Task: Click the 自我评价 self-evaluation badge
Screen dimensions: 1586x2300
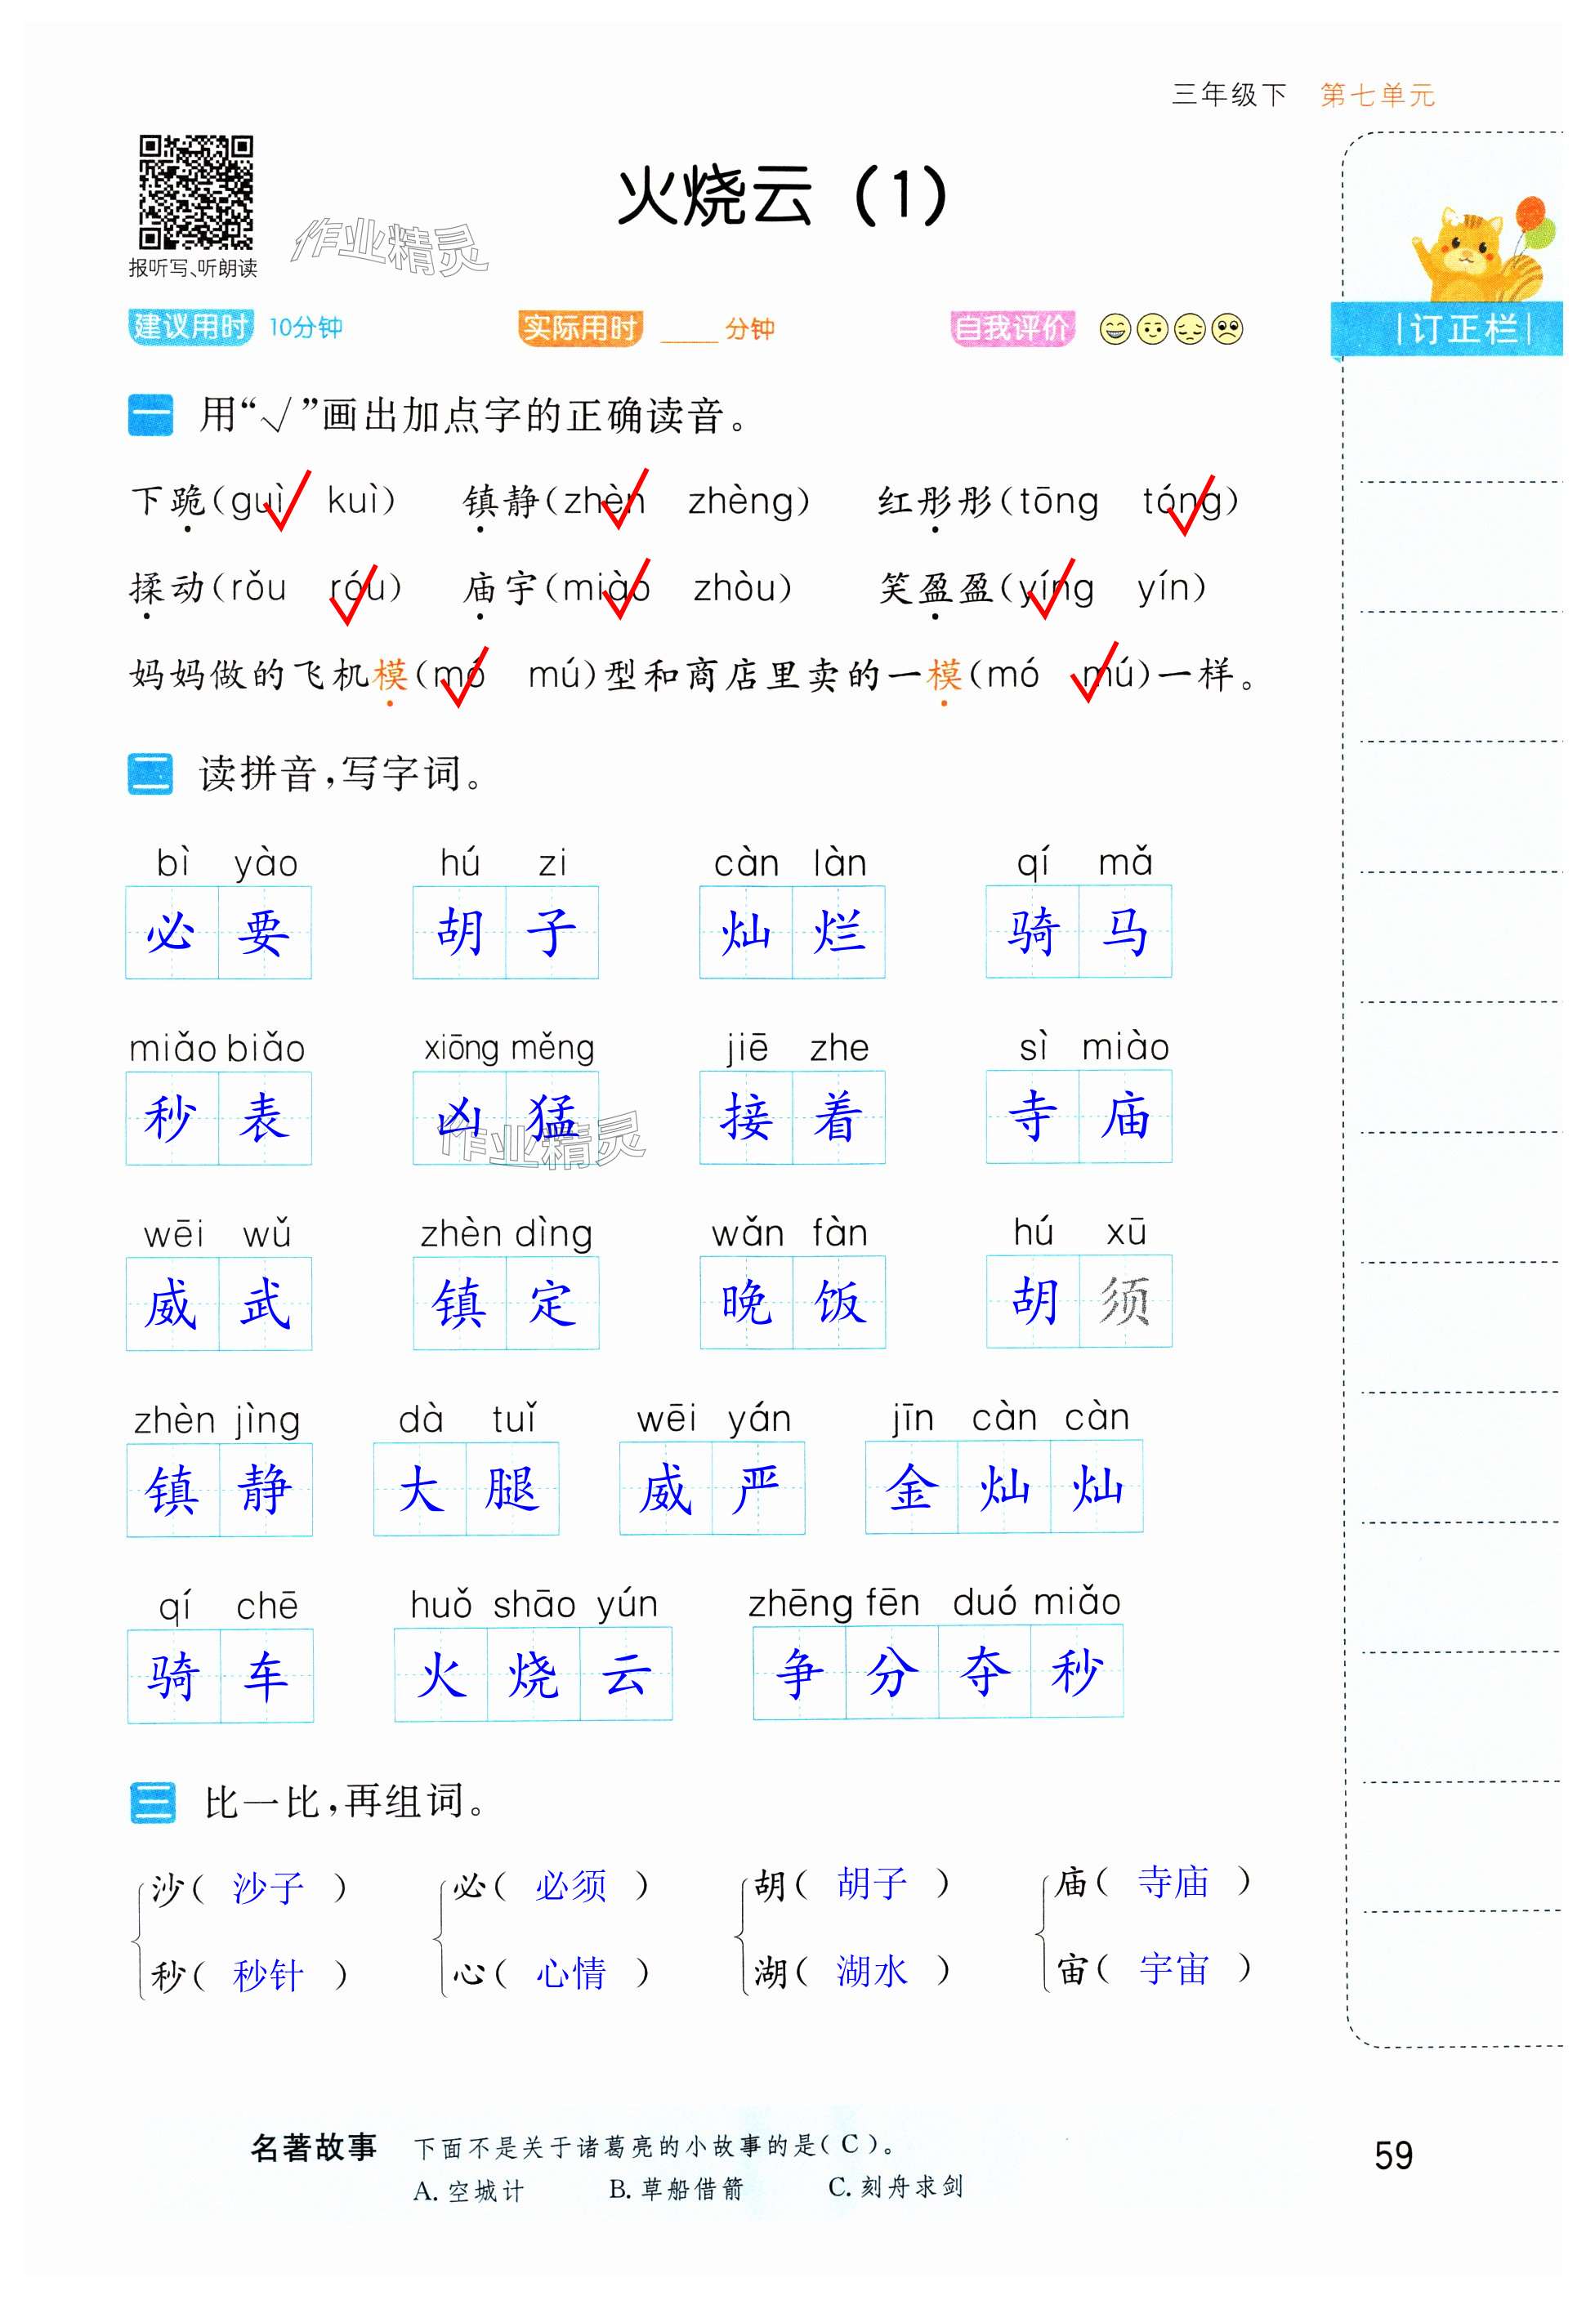Action: 1012,328
